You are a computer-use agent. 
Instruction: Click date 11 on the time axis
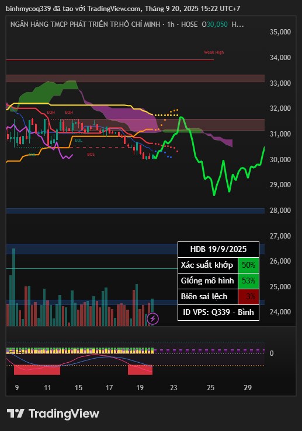click(47, 388)
